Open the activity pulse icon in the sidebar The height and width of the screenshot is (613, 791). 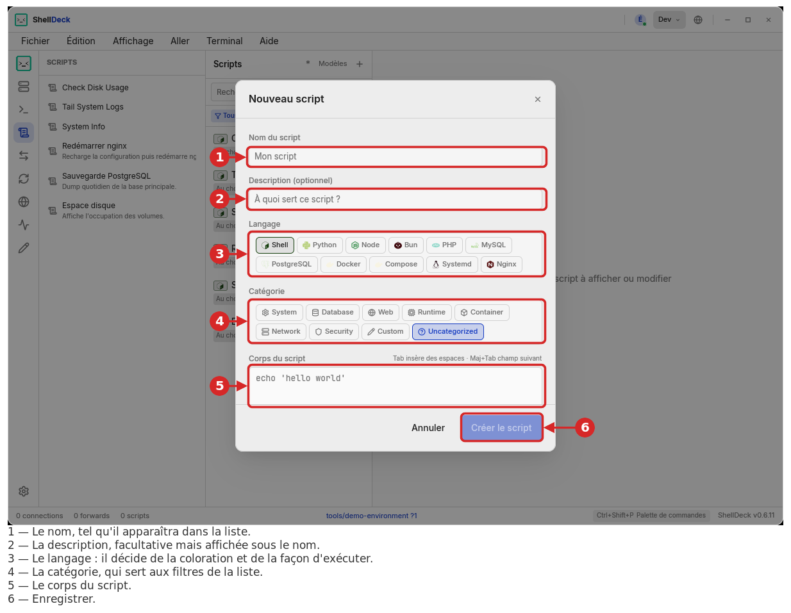(24, 225)
